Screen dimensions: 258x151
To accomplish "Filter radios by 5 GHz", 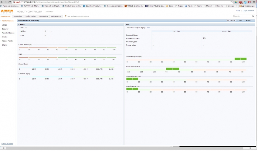I will click(240, 21).
